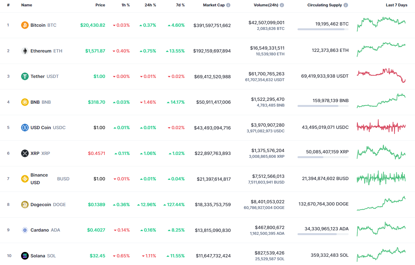Select the Last 7 Days column header
This screenshot has height=265, width=415.
coord(396,5)
